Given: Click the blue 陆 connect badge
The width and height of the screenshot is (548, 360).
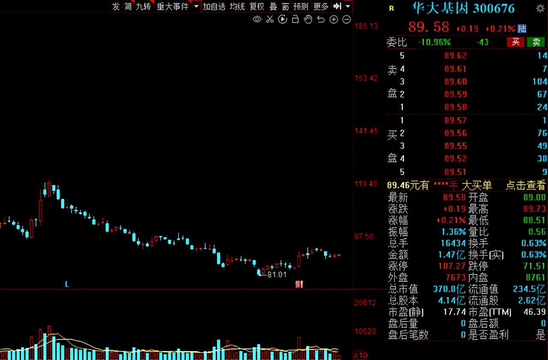Looking at the screenshot, I should click(x=522, y=29).
